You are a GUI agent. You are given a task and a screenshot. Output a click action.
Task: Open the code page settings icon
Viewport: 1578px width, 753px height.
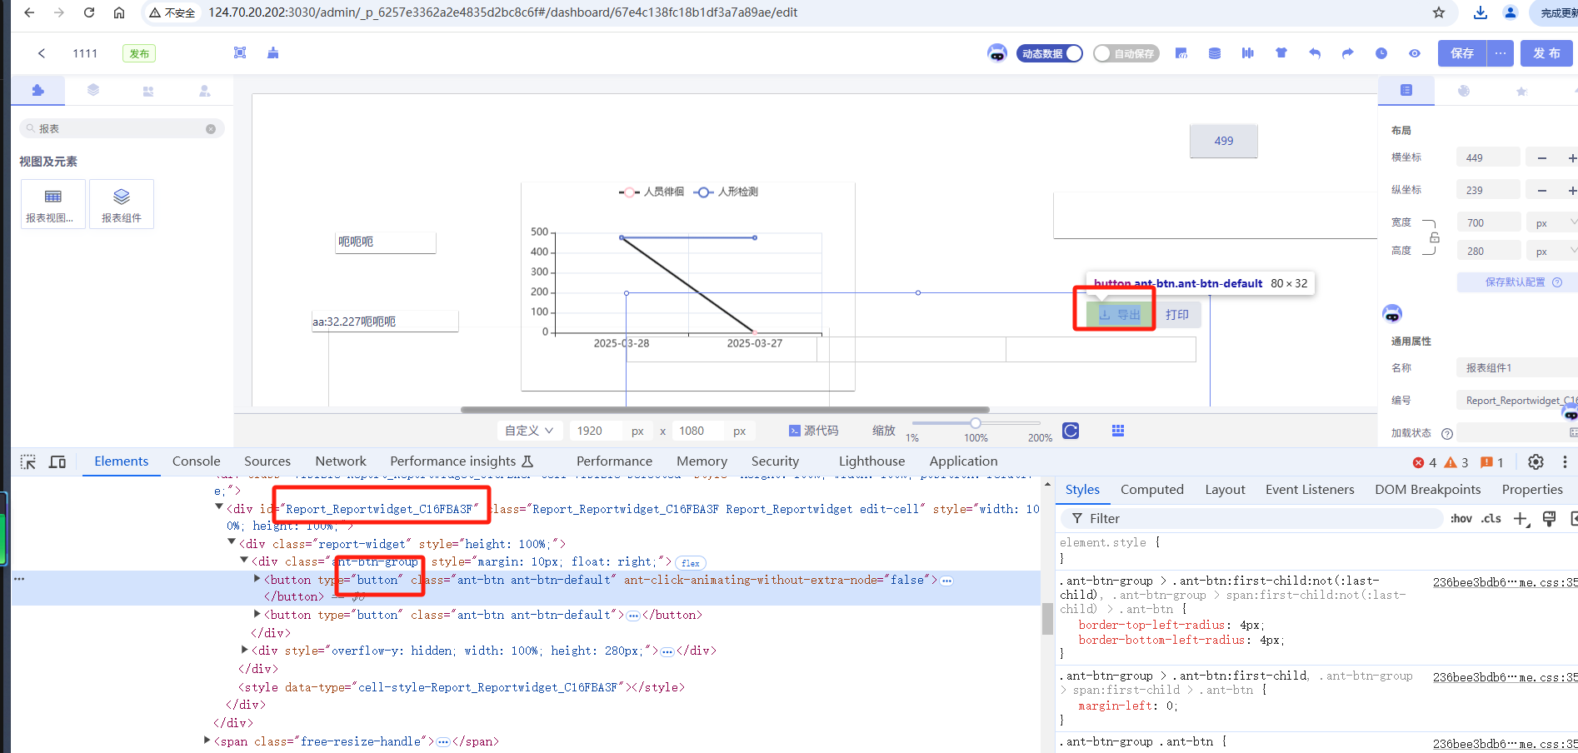[x=1181, y=53]
